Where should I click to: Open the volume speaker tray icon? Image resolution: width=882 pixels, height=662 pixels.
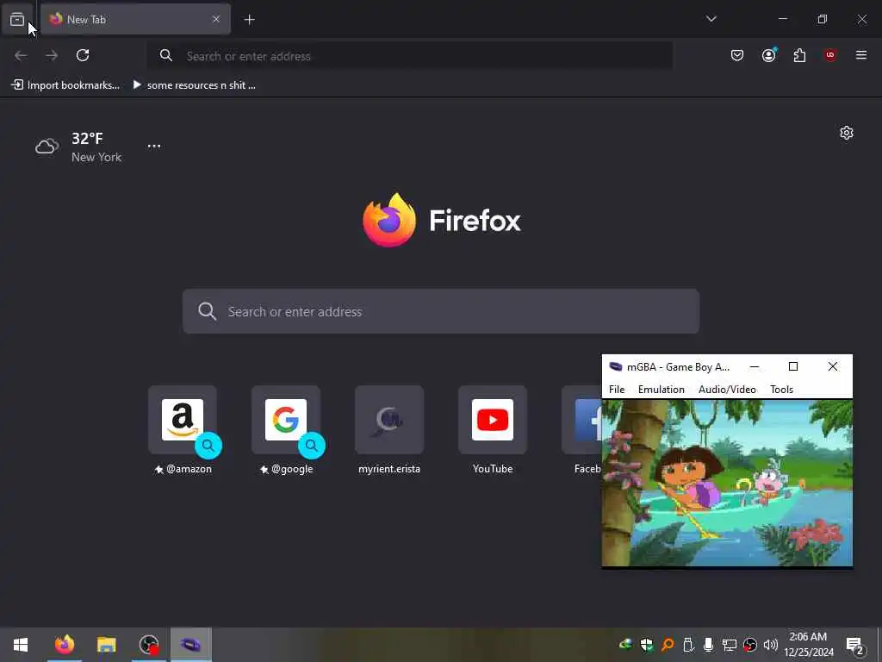(771, 645)
